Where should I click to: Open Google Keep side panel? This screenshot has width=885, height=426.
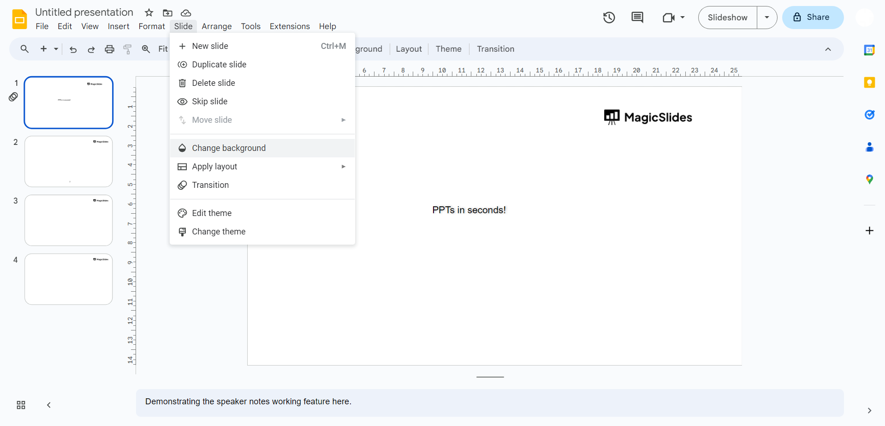(x=869, y=83)
